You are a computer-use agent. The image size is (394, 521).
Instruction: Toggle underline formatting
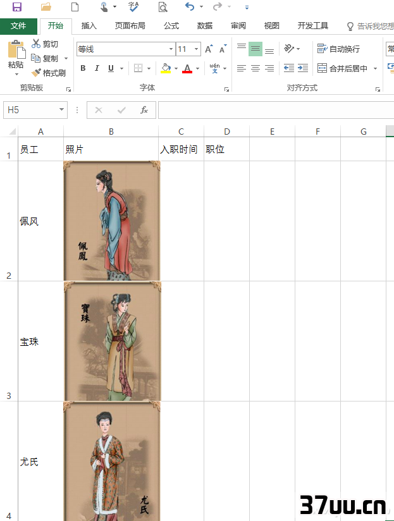pyautogui.click(x=111, y=68)
